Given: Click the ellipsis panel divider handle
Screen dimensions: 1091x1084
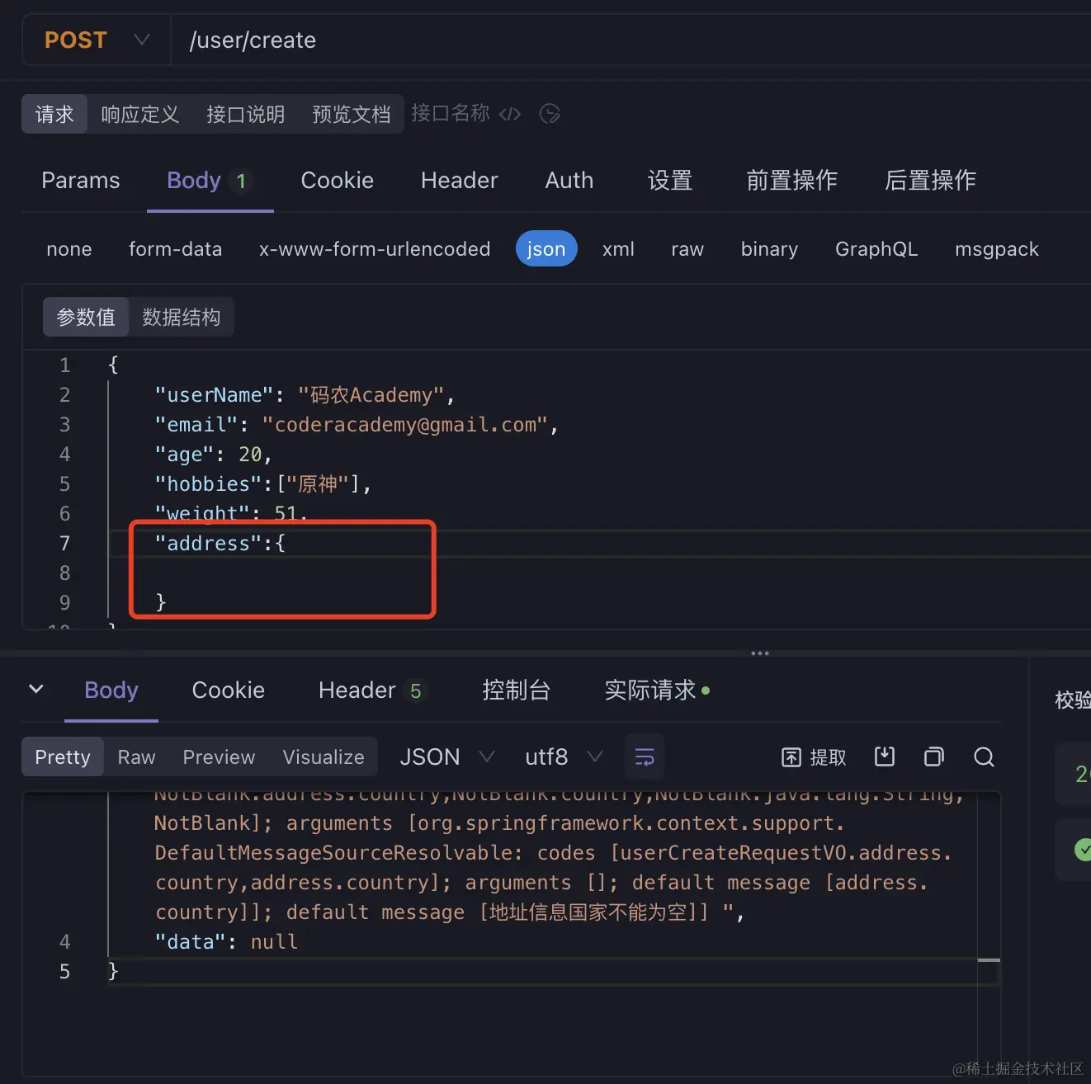Looking at the screenshot, I should pyautogui.click(x=759, y=653).
